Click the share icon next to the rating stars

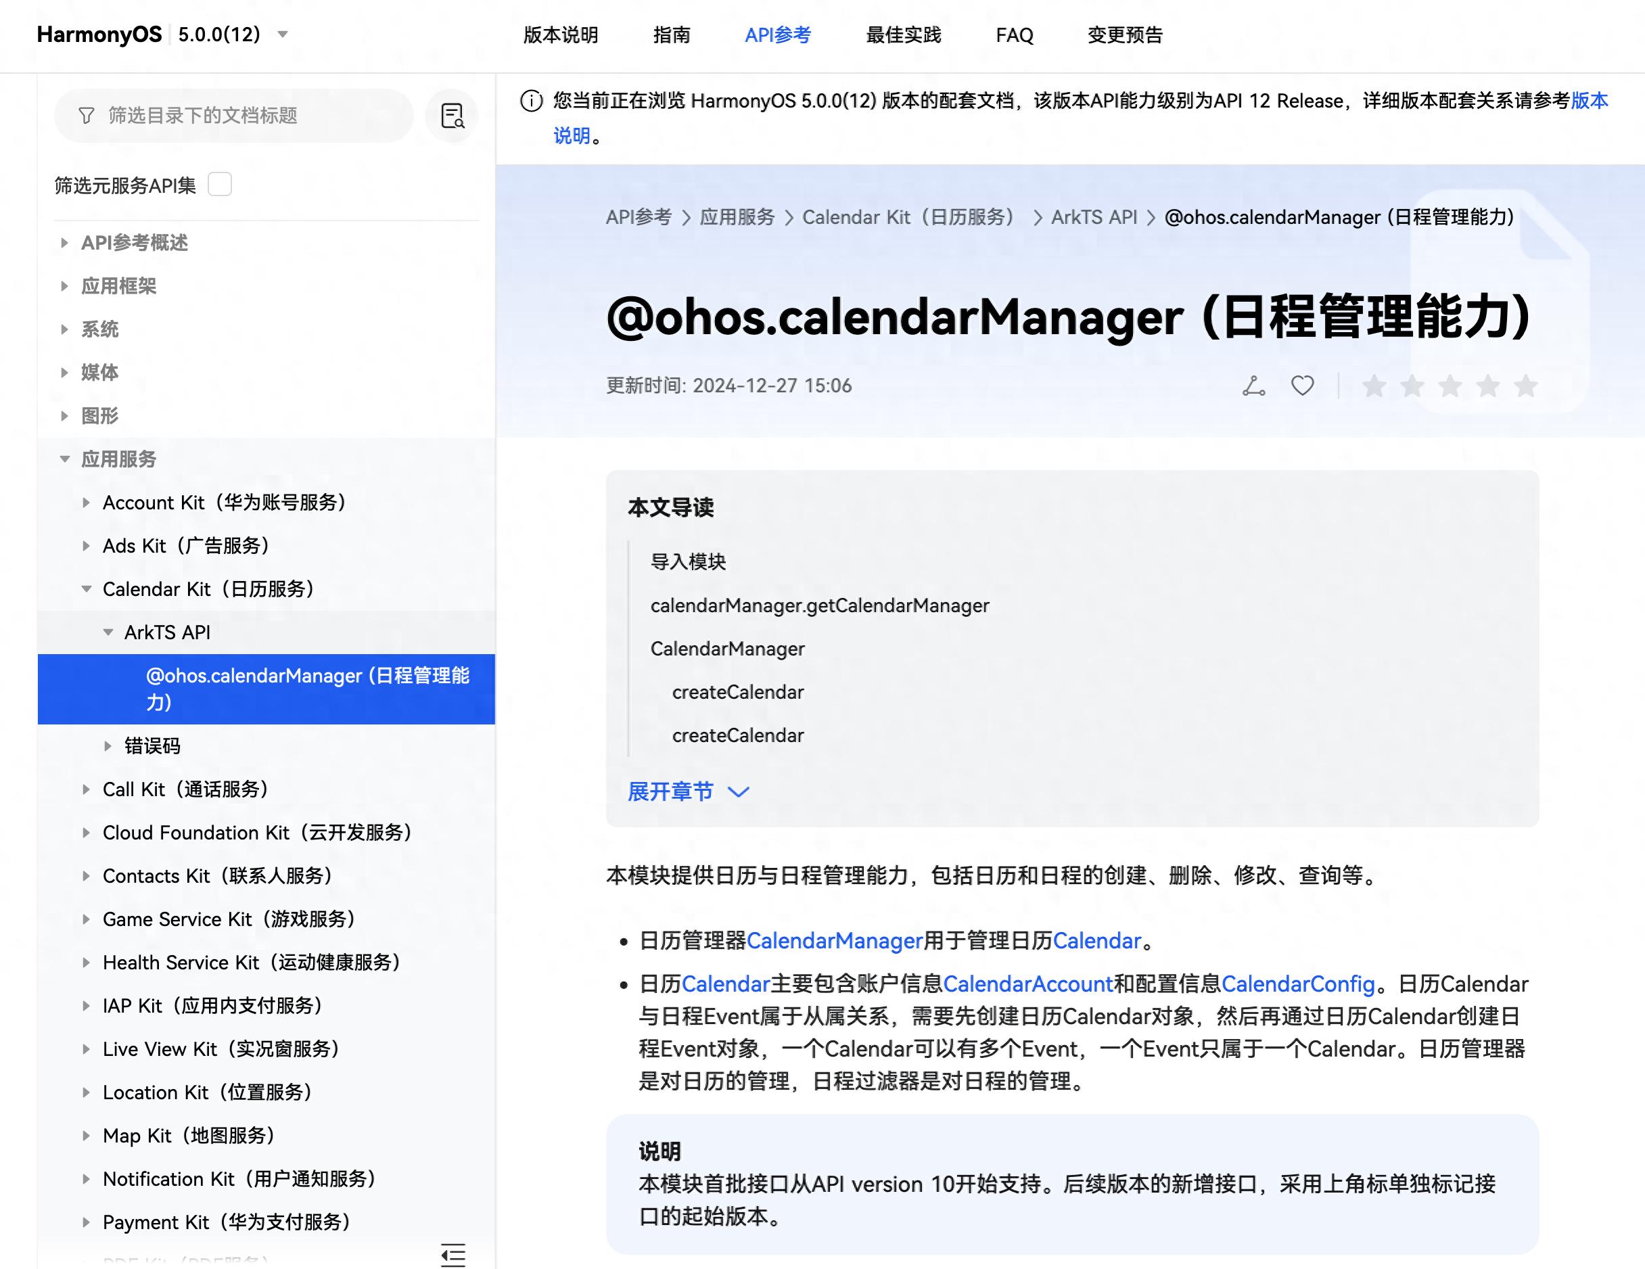[x=1253, y=385]
